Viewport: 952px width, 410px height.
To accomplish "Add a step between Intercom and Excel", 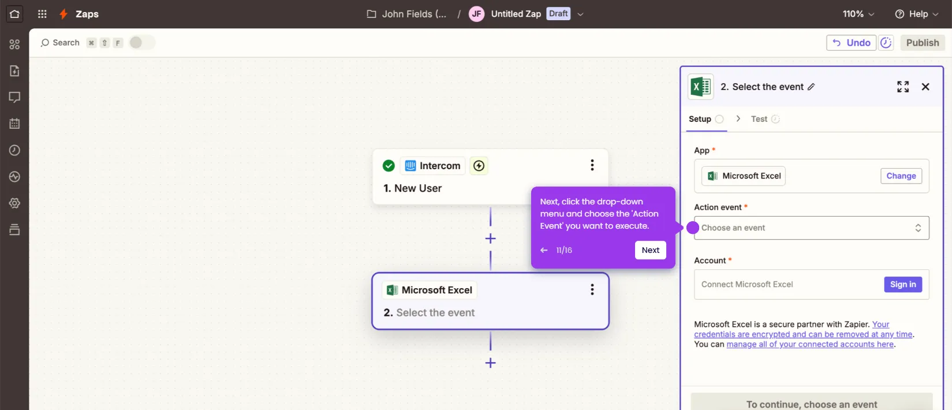I will [x=490, y=238].
